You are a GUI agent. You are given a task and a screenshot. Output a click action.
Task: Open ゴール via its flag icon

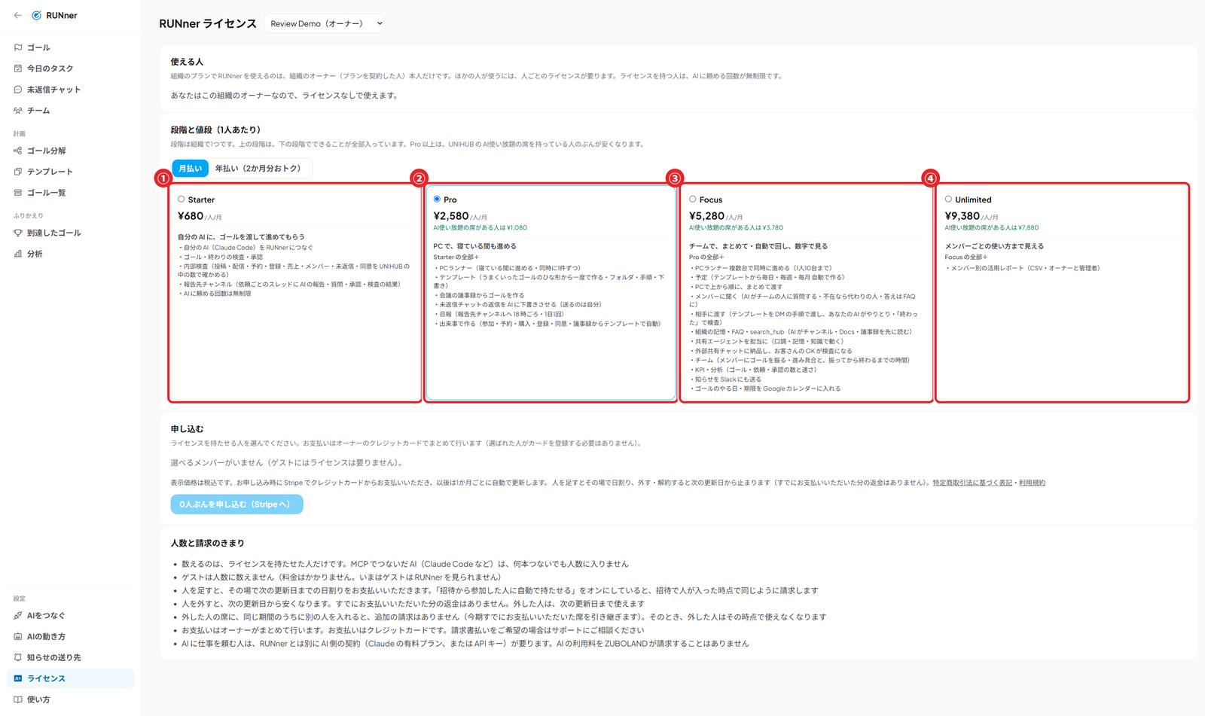tap(18, 47)
